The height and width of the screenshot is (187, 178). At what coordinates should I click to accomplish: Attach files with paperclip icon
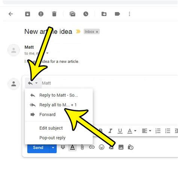(82, 147)
